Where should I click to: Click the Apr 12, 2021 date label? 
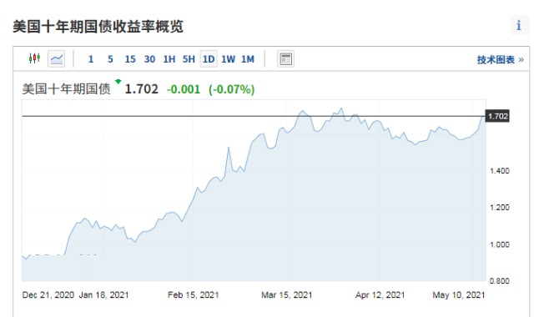pos(380,294)
